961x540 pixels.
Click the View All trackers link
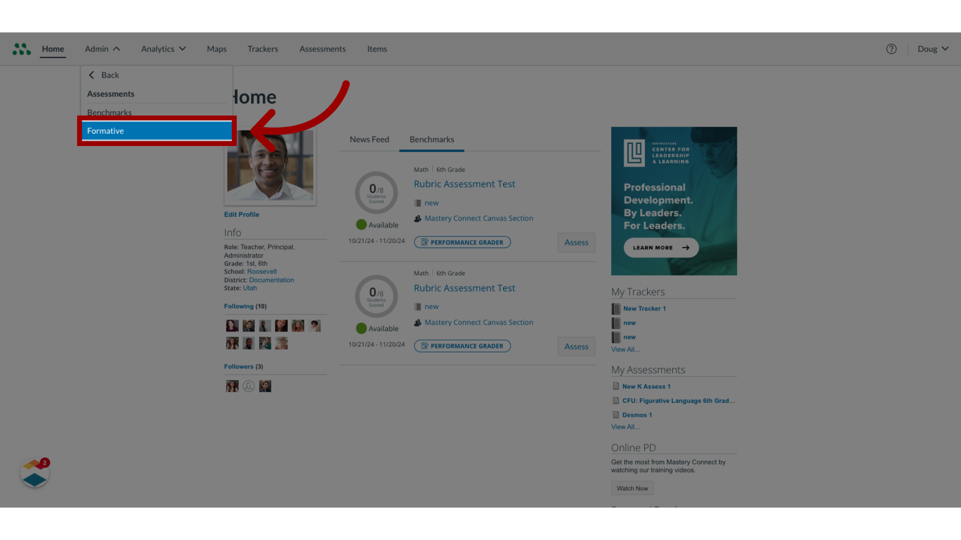625,349
